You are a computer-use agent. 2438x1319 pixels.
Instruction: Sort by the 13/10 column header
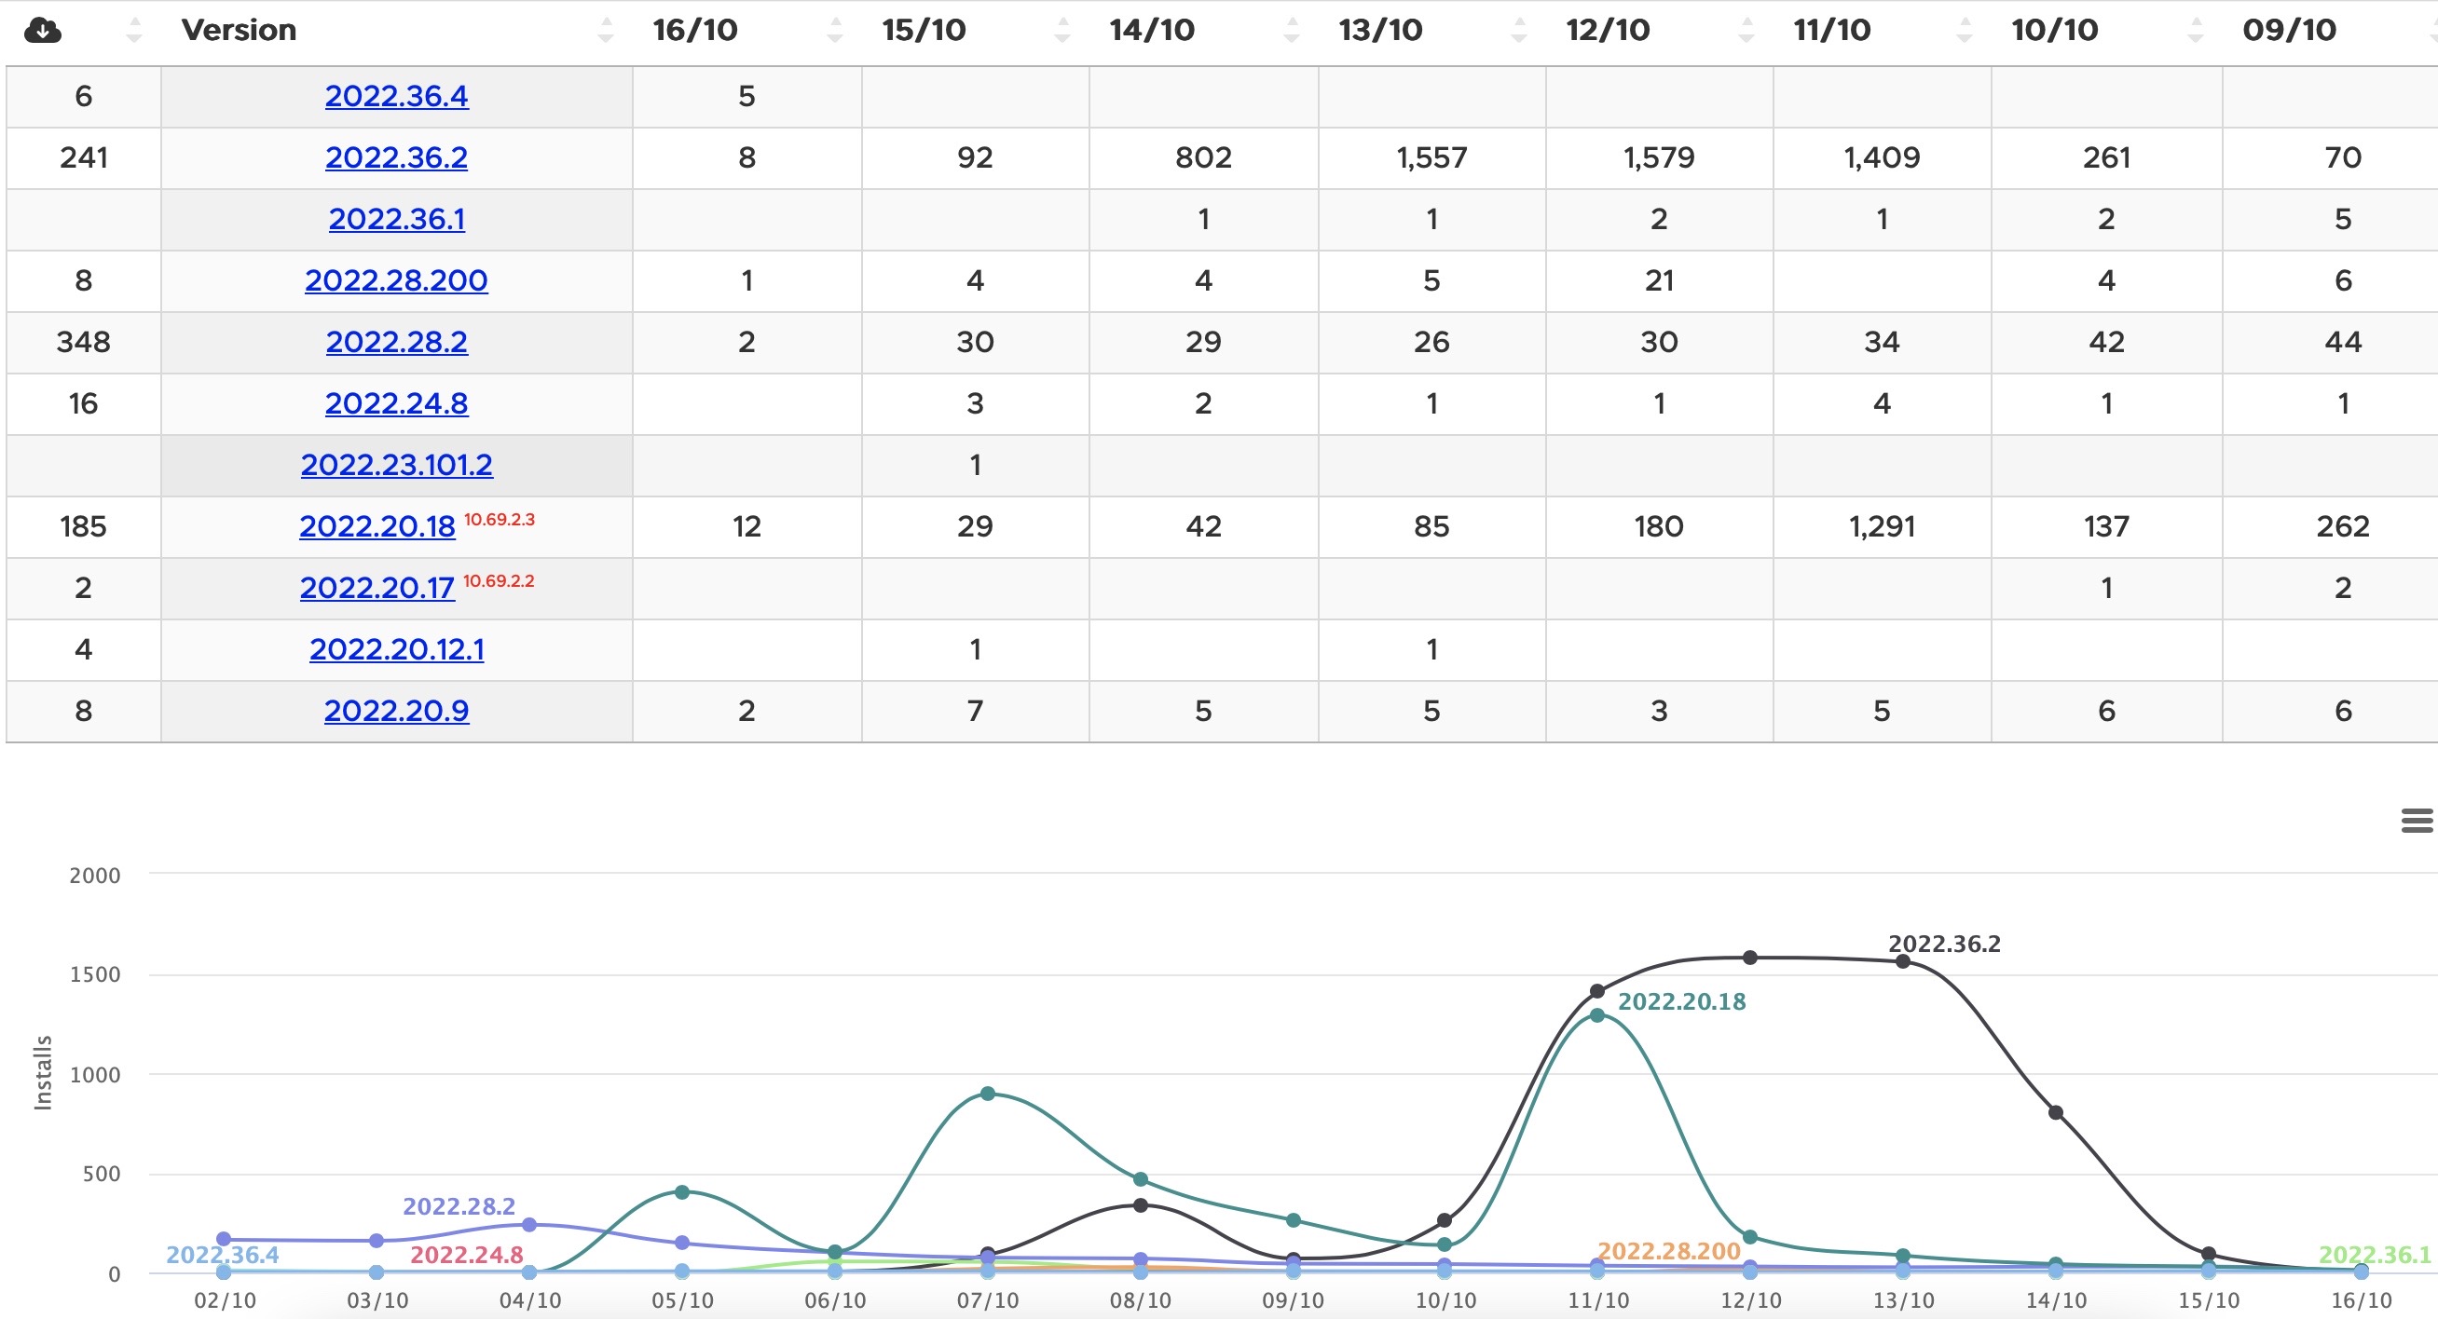point(1379,31)
